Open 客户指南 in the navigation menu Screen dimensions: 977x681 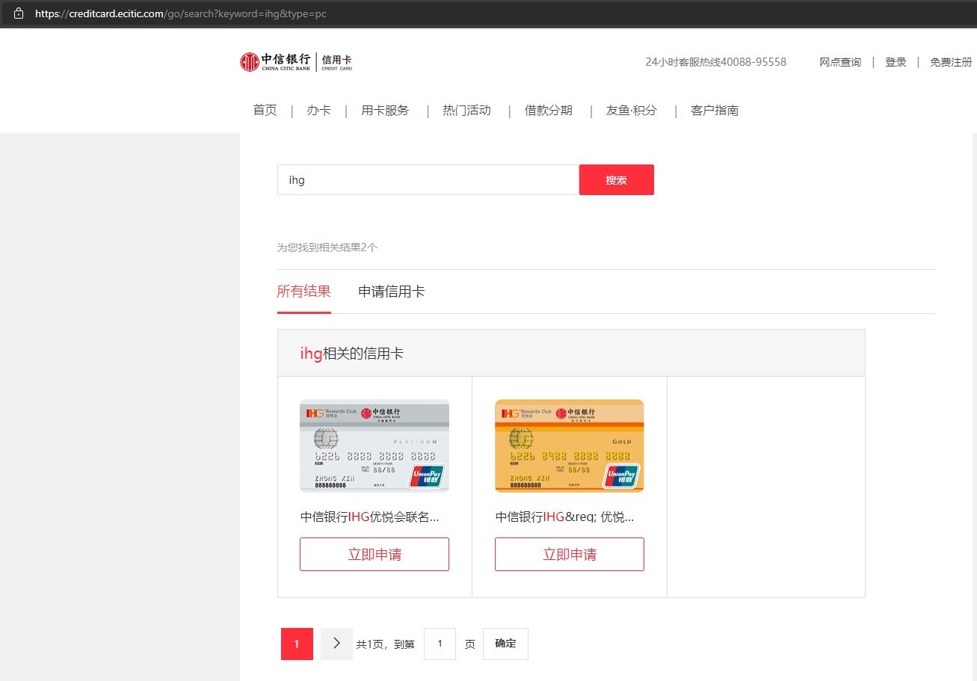point(715,111)
